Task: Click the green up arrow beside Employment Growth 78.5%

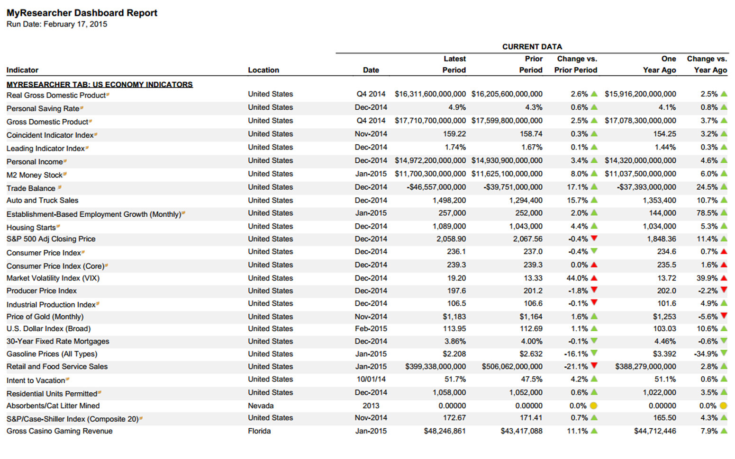Action: pyautogui.click(x=724, y=213)
